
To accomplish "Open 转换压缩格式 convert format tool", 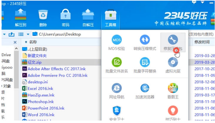I will click(145, 43).
